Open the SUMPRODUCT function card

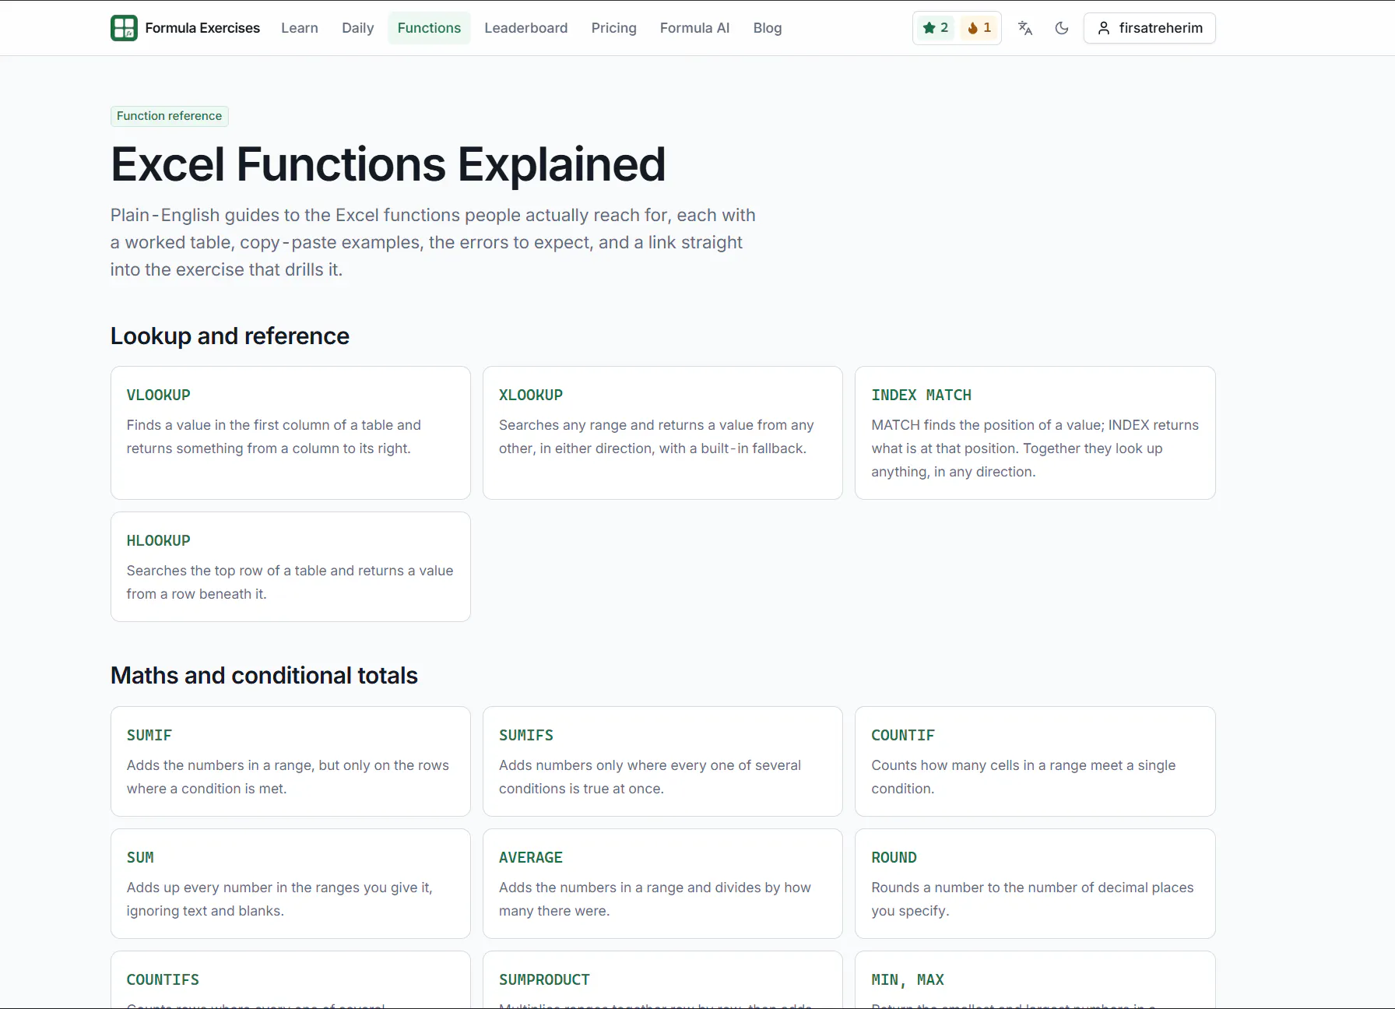click(662, 980)
